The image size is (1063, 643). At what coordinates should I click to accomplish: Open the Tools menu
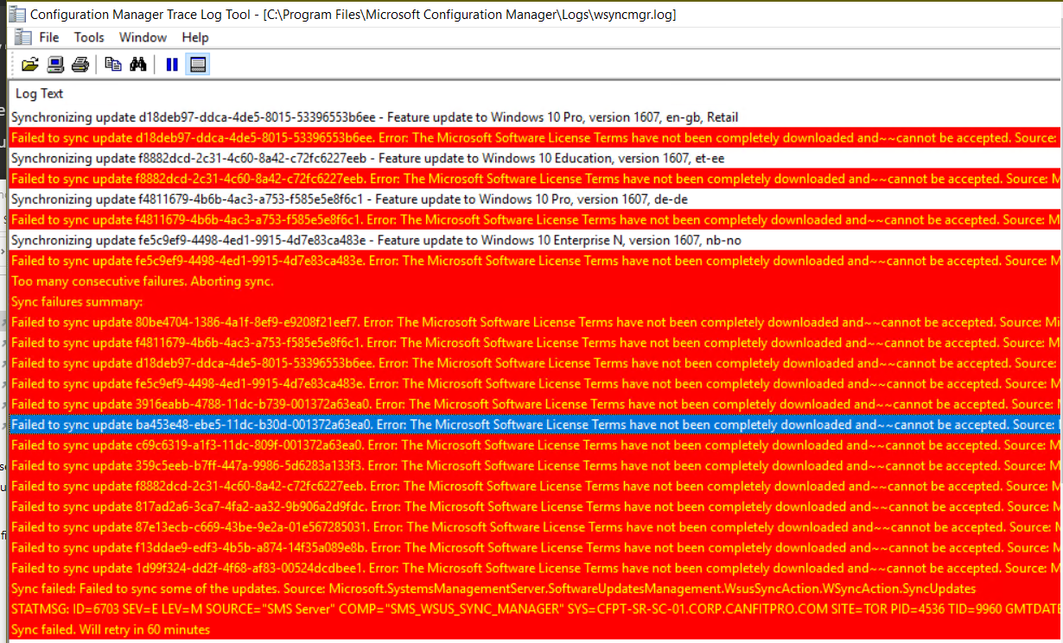click(89, 37)
